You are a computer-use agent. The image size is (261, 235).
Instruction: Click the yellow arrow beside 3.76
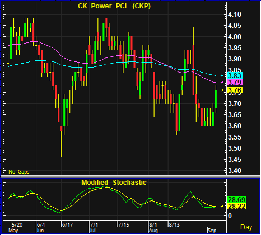[222, 90]
